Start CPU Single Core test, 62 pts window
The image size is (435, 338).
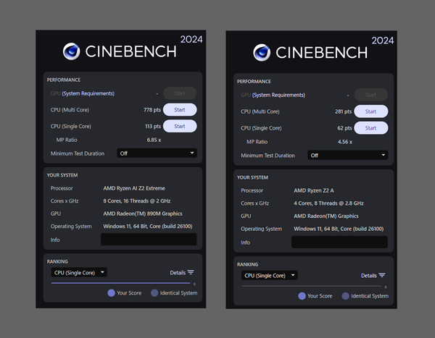(x=371, y=128)
